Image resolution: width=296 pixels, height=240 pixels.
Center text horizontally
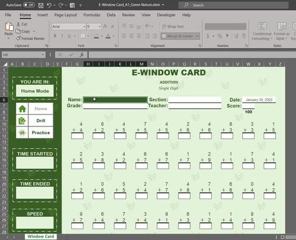click(131, 36)
